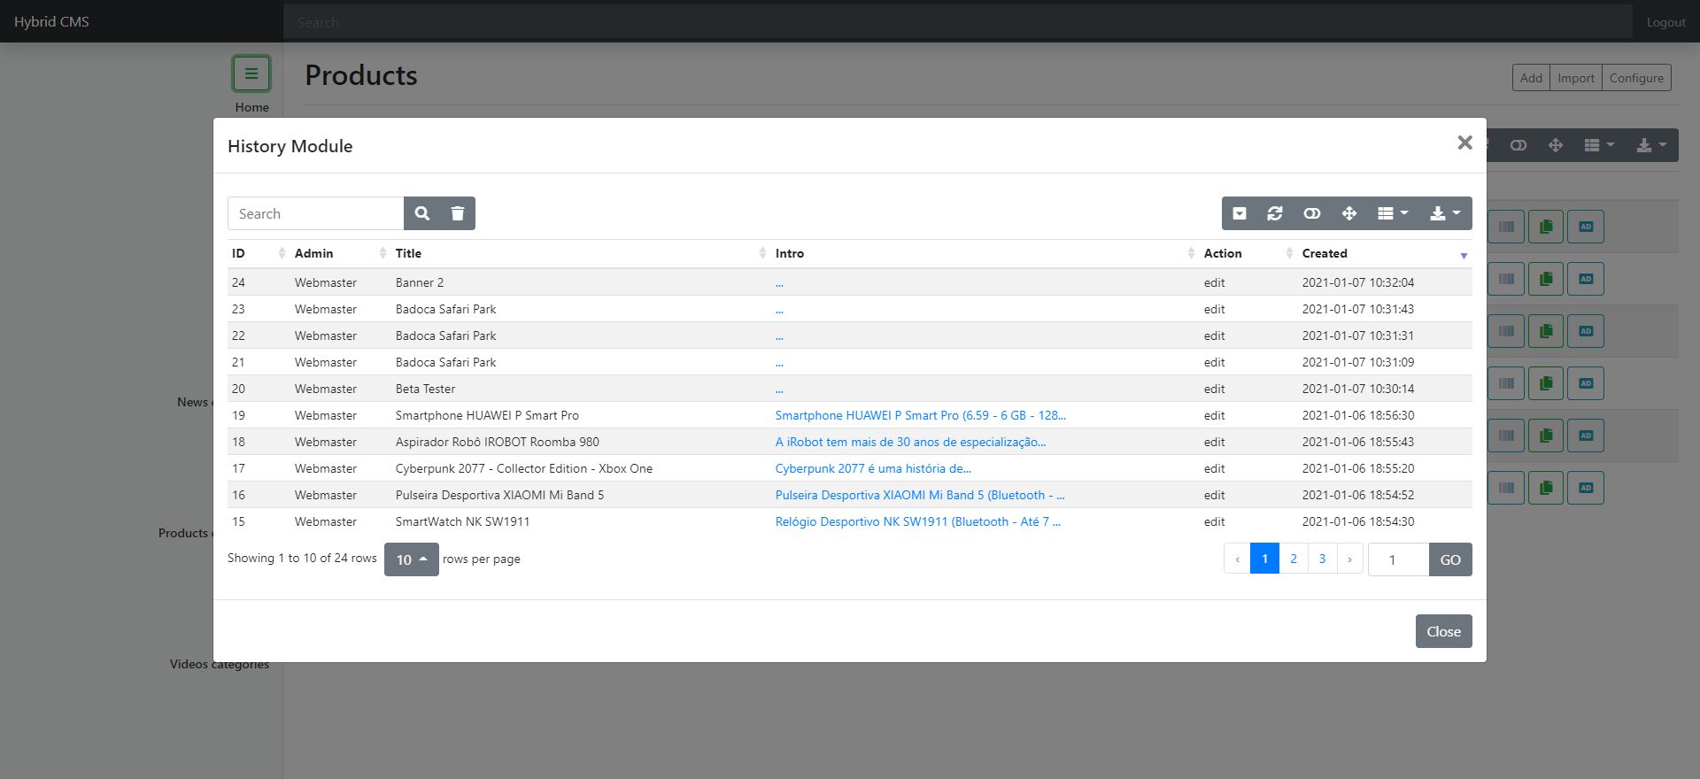
Task: Clear search with the trash icon
Action: (458, 213)
